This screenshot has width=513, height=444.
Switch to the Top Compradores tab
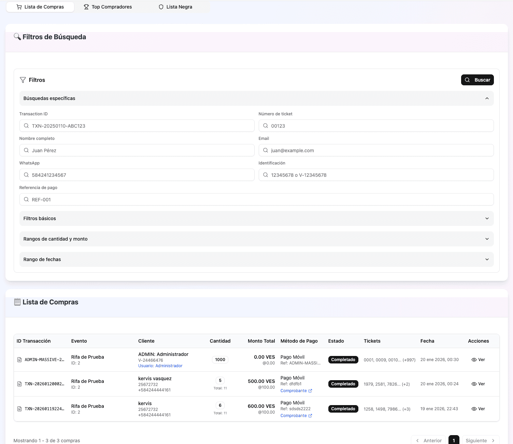pyautogui.click(x=108, y=7)
